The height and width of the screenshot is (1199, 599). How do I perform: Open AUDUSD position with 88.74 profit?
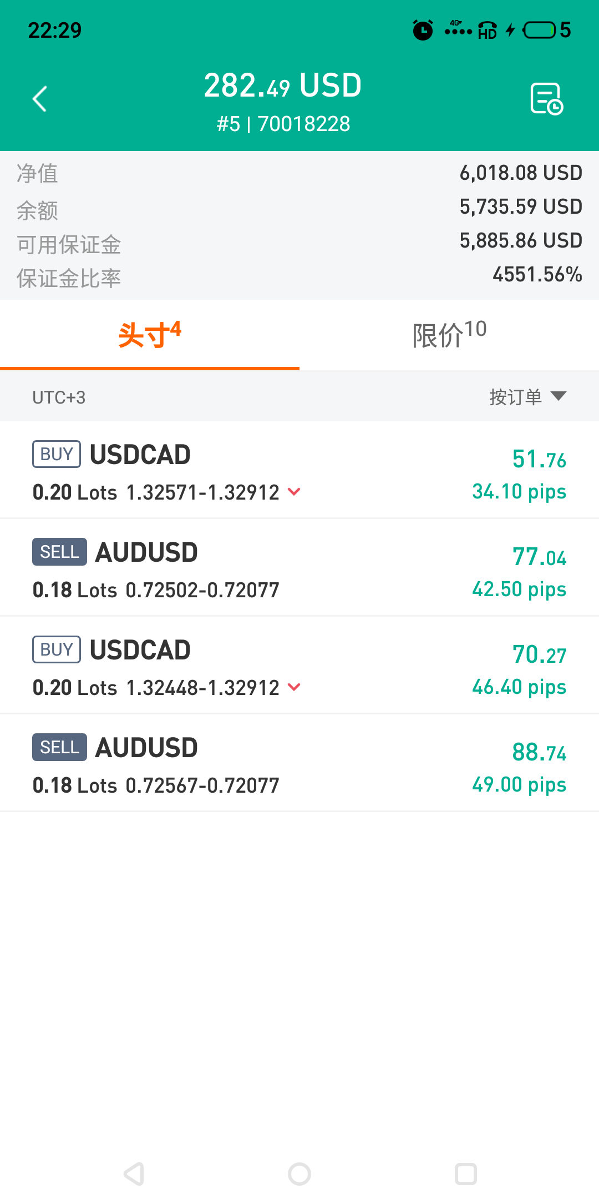299,763
